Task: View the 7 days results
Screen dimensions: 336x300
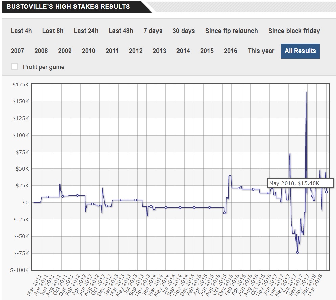Action: click(153, 31)
